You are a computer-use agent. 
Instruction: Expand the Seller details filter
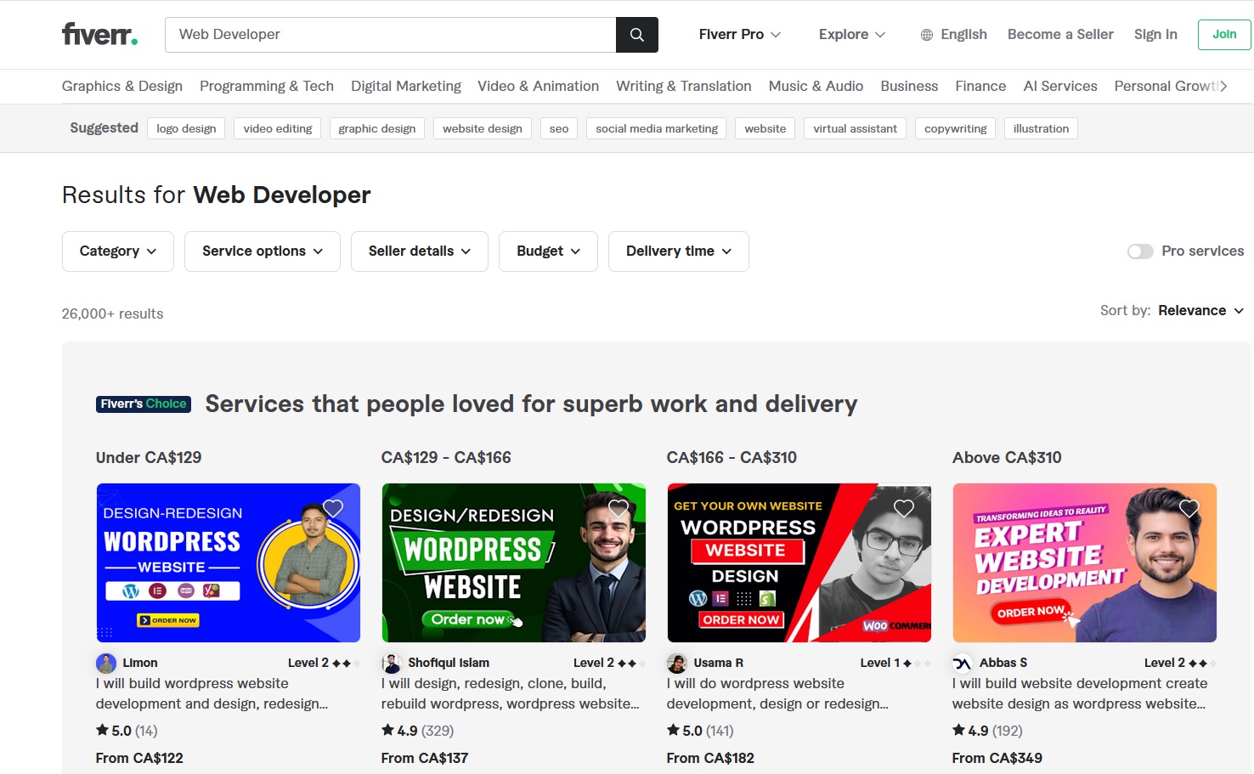420,251
